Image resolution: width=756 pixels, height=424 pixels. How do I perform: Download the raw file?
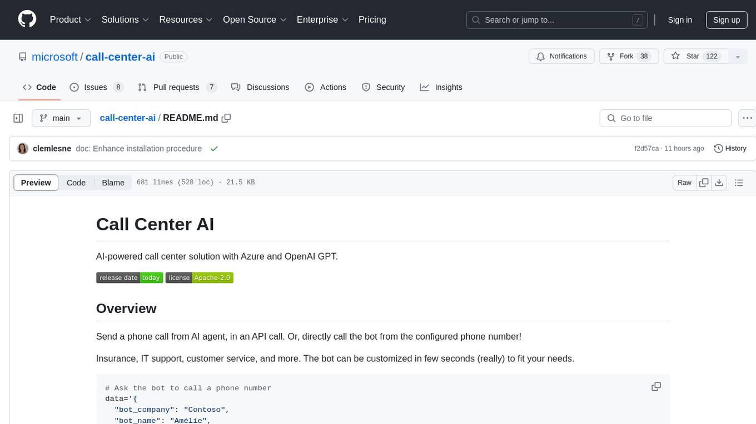(x=719, y=183)
